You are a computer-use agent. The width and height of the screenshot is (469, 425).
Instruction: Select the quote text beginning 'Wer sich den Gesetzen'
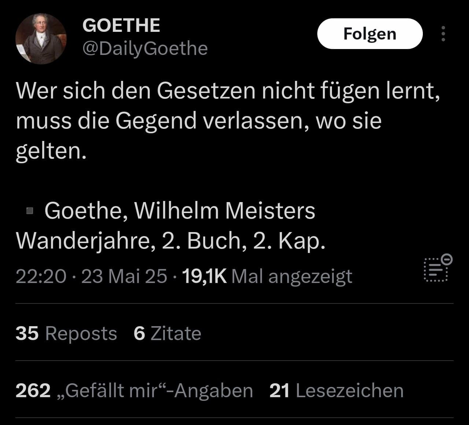point(228,120)
